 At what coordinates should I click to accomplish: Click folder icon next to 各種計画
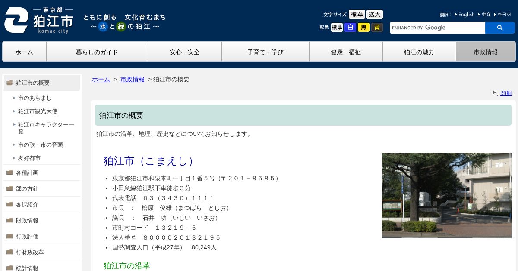click(9, 172)
